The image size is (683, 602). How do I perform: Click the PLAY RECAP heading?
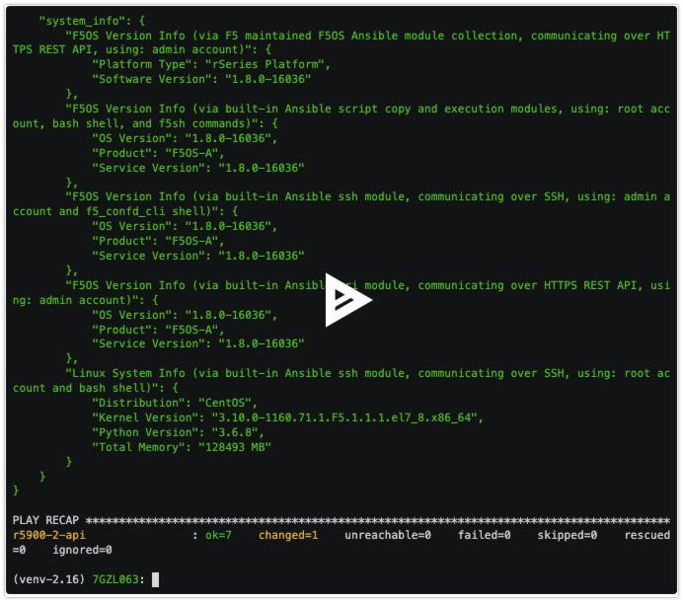tap(45, 520)
